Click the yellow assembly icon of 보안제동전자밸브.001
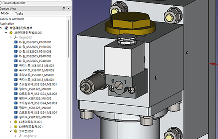218x139 pixels. (11, 33)
